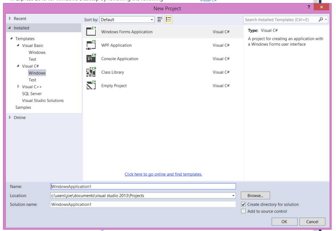Select SQL Server in the templates tree
This screenshot has width=336, height=231.
click(x=32, y=94)
